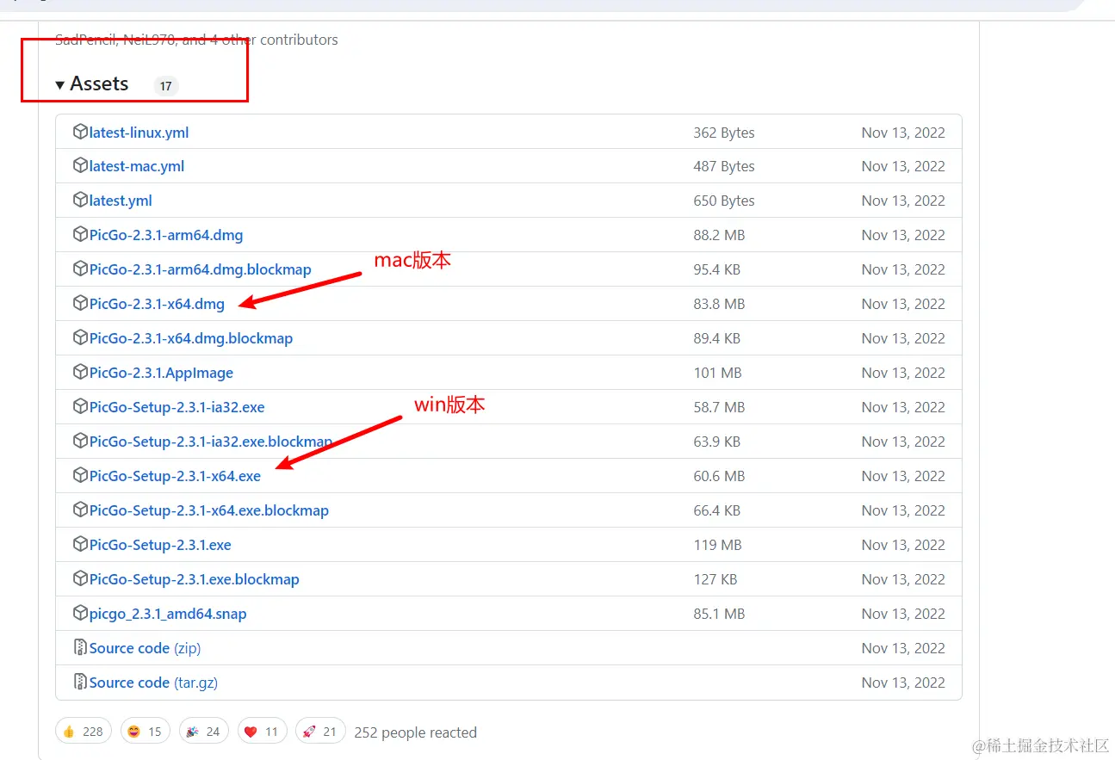
Task: Click the '362 Bytes' size value
Action: [x=724, y=133]
